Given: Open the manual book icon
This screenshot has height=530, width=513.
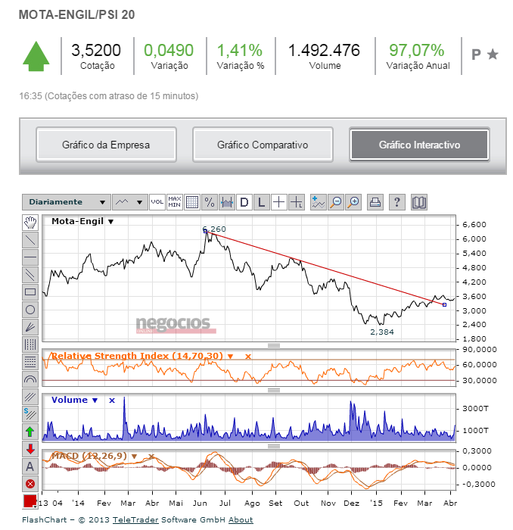Looking at the screenshot, I should (419, 202).
